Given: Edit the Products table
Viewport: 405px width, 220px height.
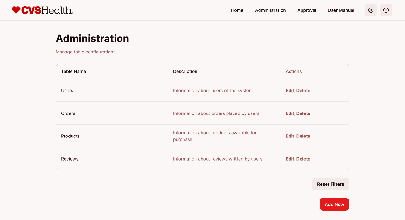Looking at the screenshot, I should tap(290, 136).
